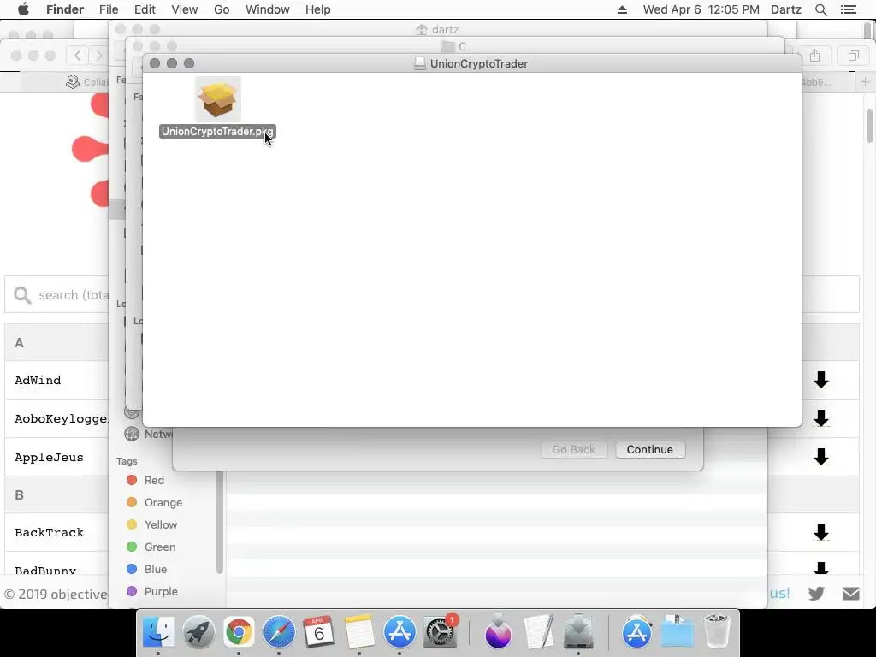Open Notes from the Dock
This screenshot has width=876, height=657.
click(x=359, y=632)
